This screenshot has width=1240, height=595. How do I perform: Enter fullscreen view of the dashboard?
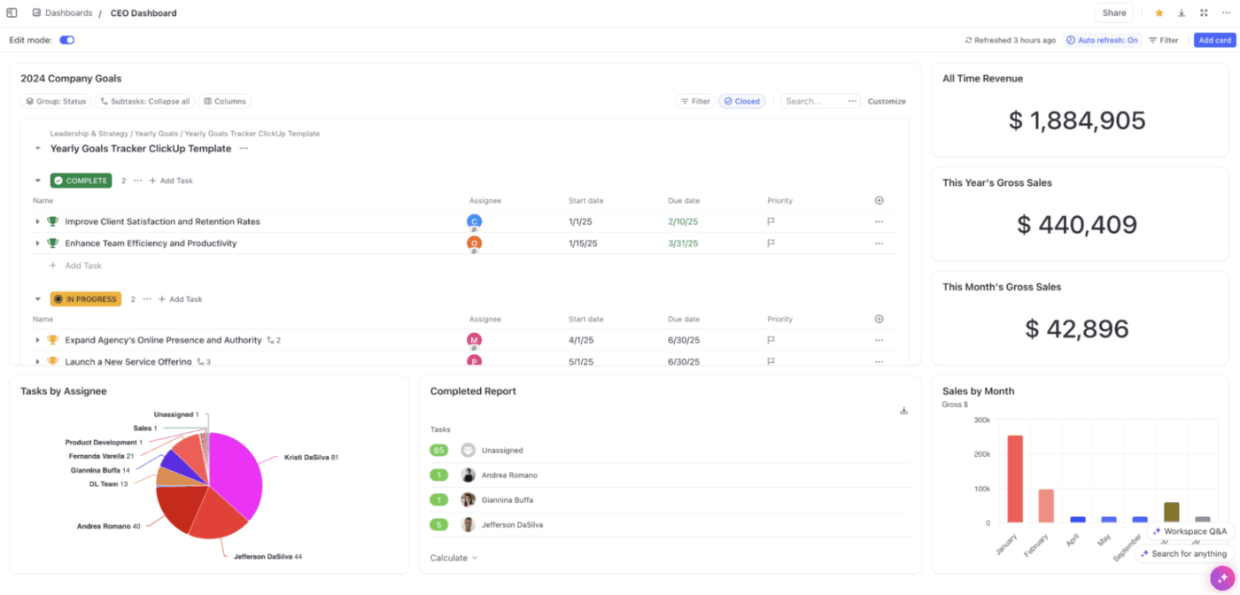point(1203,12)
